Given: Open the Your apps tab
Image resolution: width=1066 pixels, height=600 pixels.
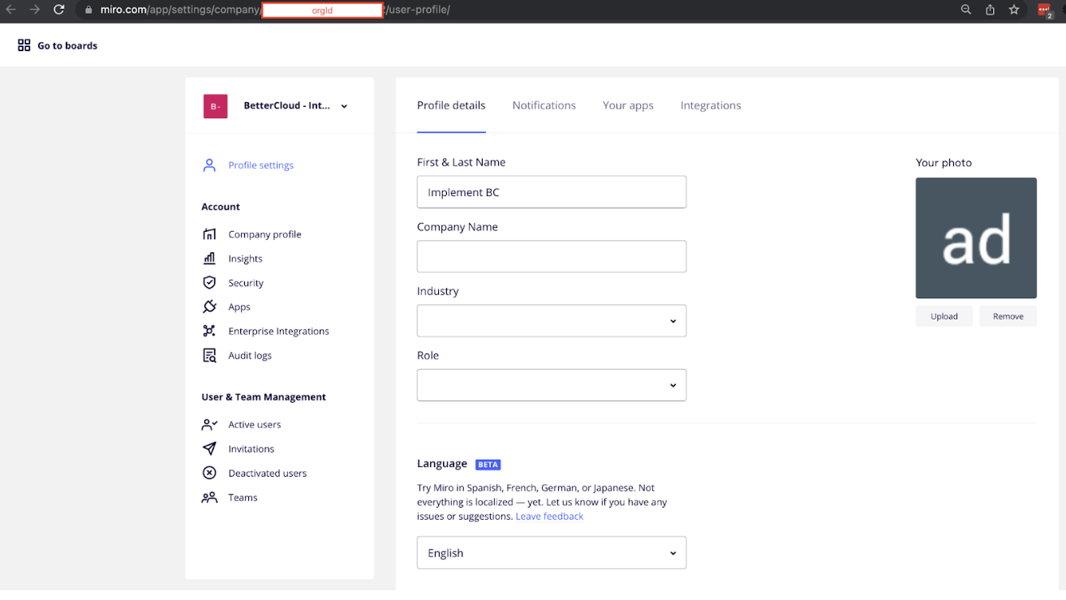Looking at the screenshot, I should [x=627, y=105].
